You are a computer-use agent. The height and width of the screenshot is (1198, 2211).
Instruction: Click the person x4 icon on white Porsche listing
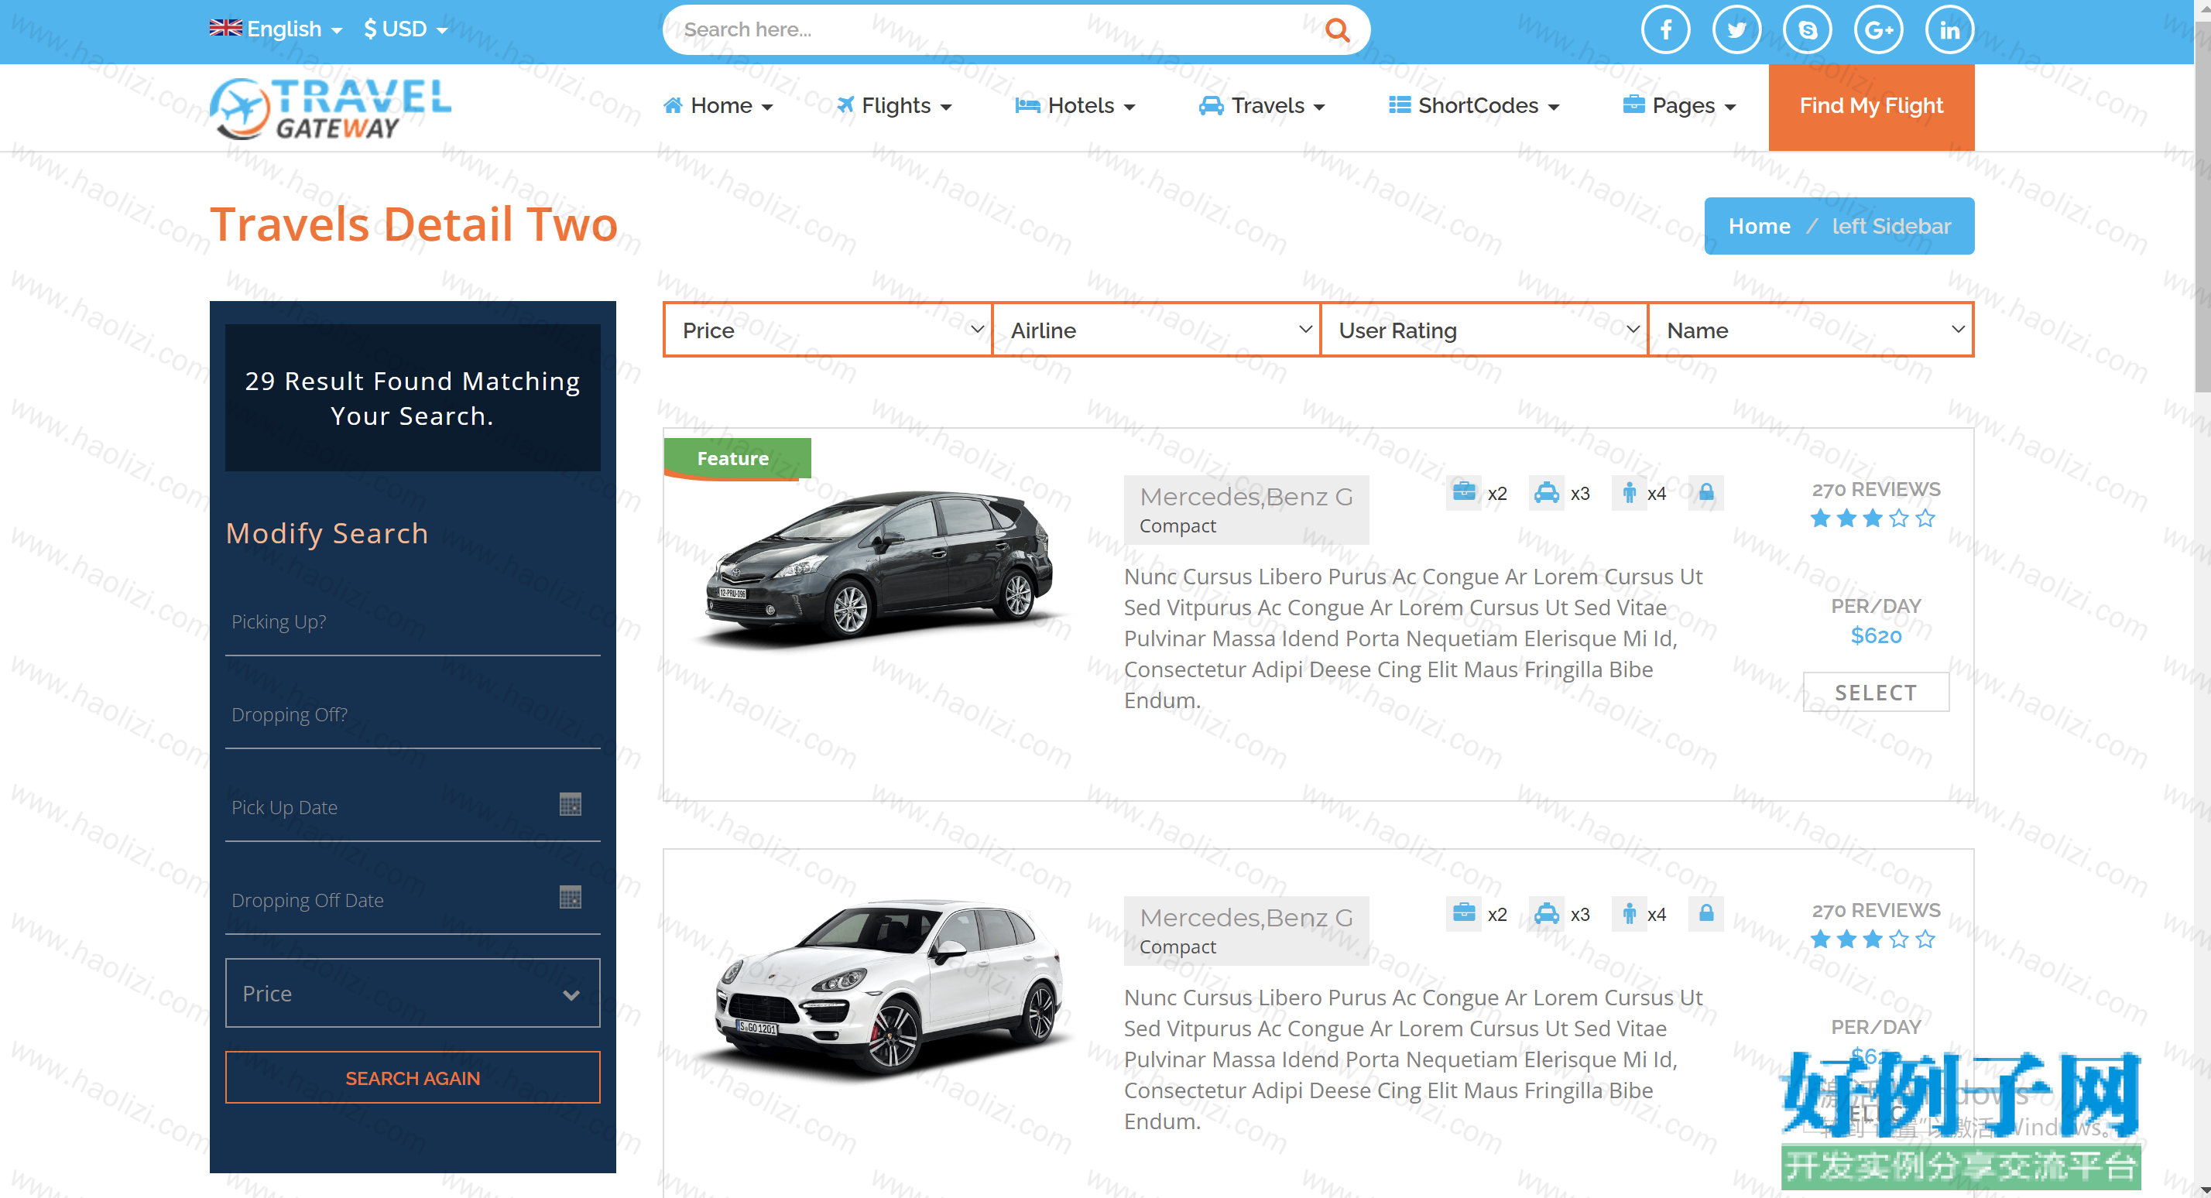pyautogui.click(x=1628, y=913)
